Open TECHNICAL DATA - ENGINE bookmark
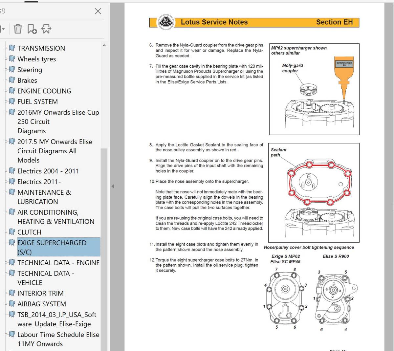 (x=58, y=263)
